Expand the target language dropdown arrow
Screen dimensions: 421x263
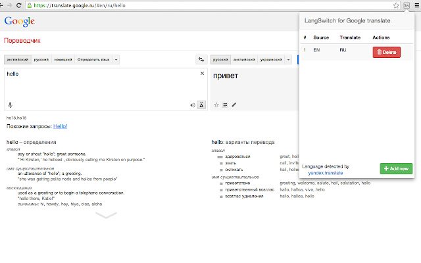coord(288,60)
